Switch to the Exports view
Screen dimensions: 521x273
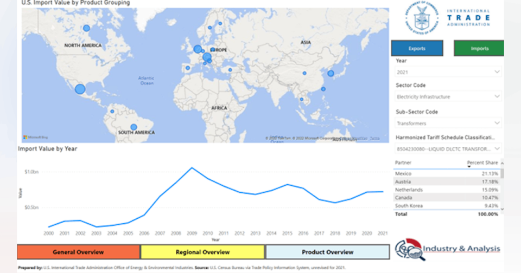(417, 49)
